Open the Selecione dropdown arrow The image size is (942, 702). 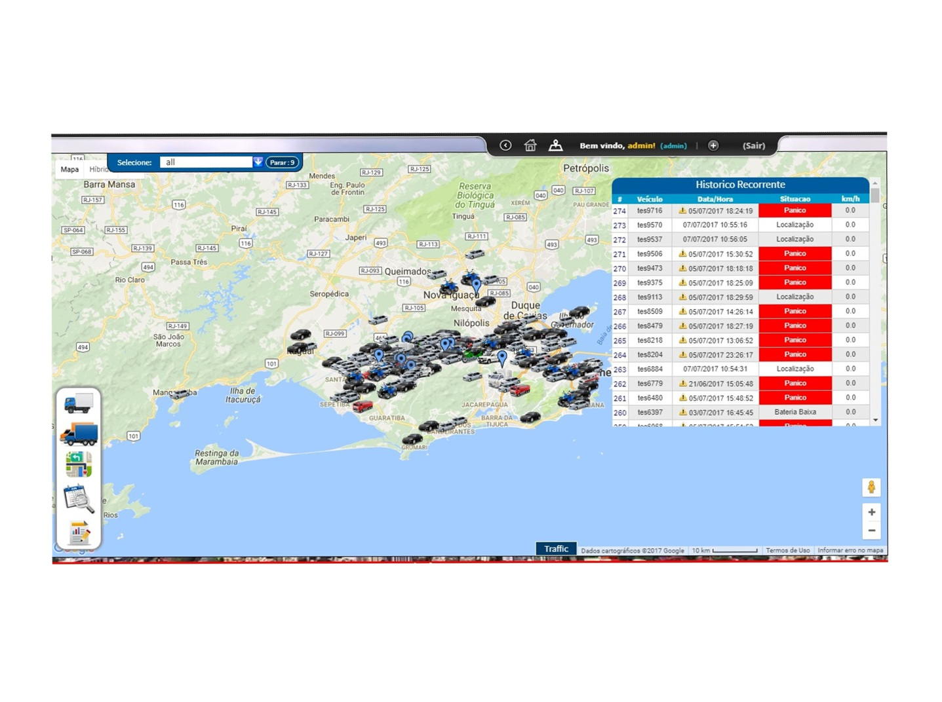pos(258,162)
